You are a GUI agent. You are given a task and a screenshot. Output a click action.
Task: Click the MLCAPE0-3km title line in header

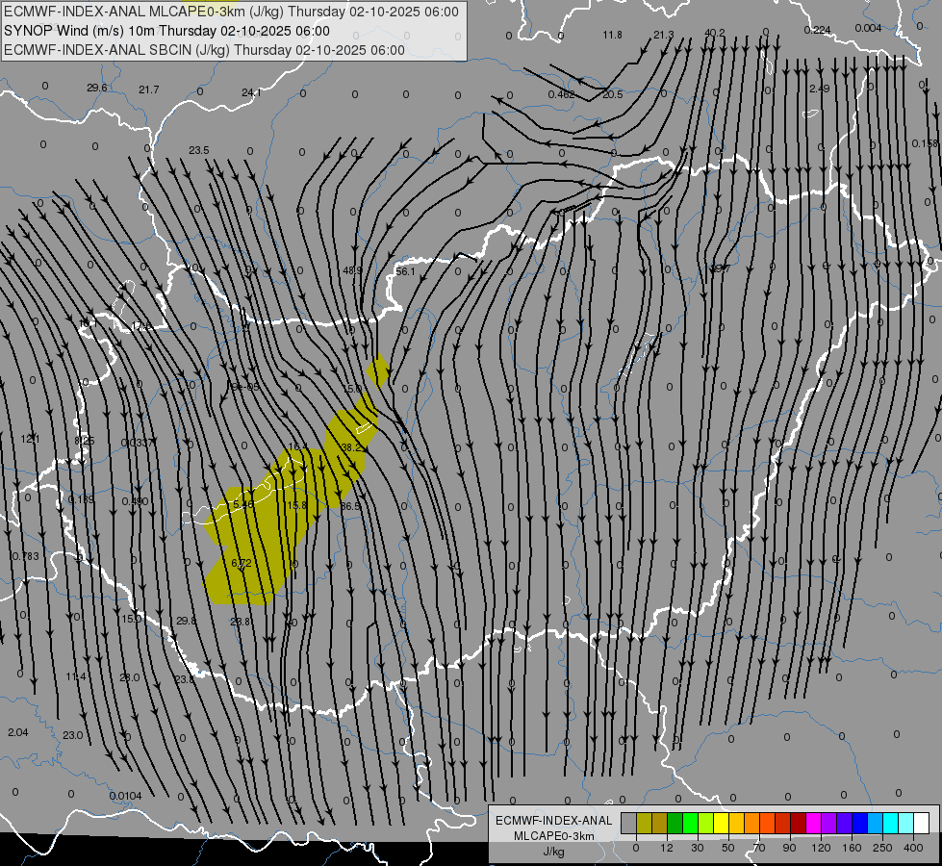point(231,12)
